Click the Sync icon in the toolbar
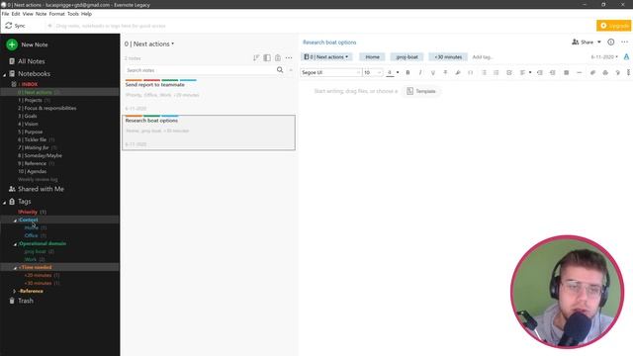Image resolution: width=633 pixels, height=356 pixels. tap(9, 26)
